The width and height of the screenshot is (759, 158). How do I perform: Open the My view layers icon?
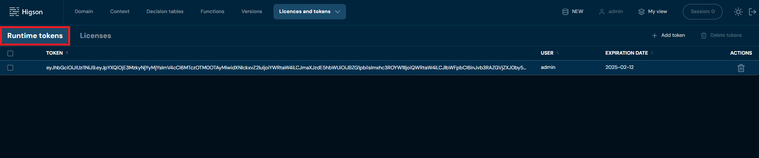coord(641,11)
